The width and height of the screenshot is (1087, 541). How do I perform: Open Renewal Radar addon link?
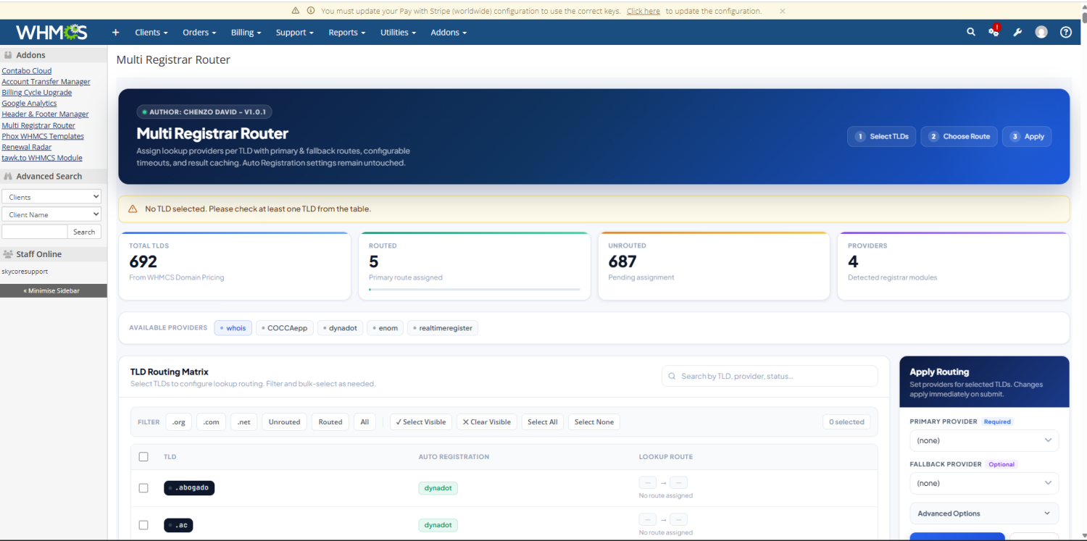coord(27,147)
